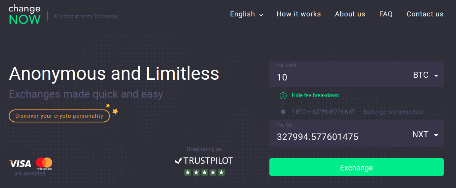456x188 pixels.
Task: Click the Visa card icon
Action: click(x=20, y=164)
